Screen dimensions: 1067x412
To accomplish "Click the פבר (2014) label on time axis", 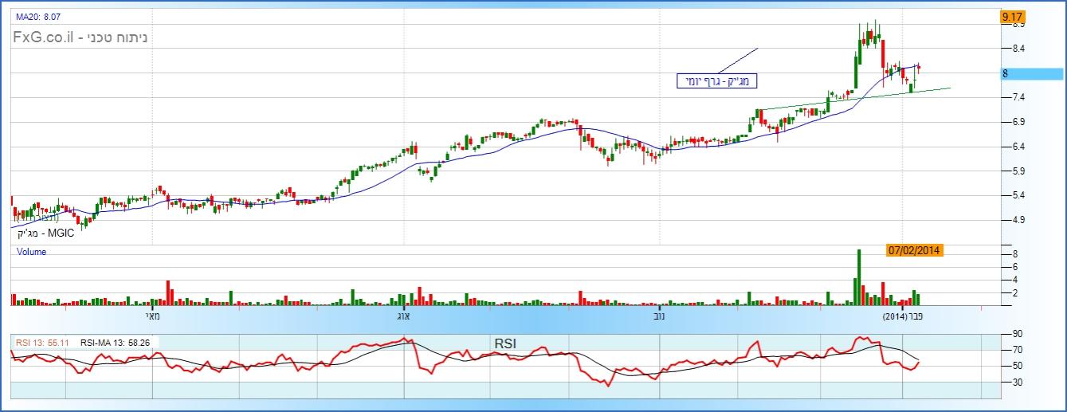I will point(903,316).
